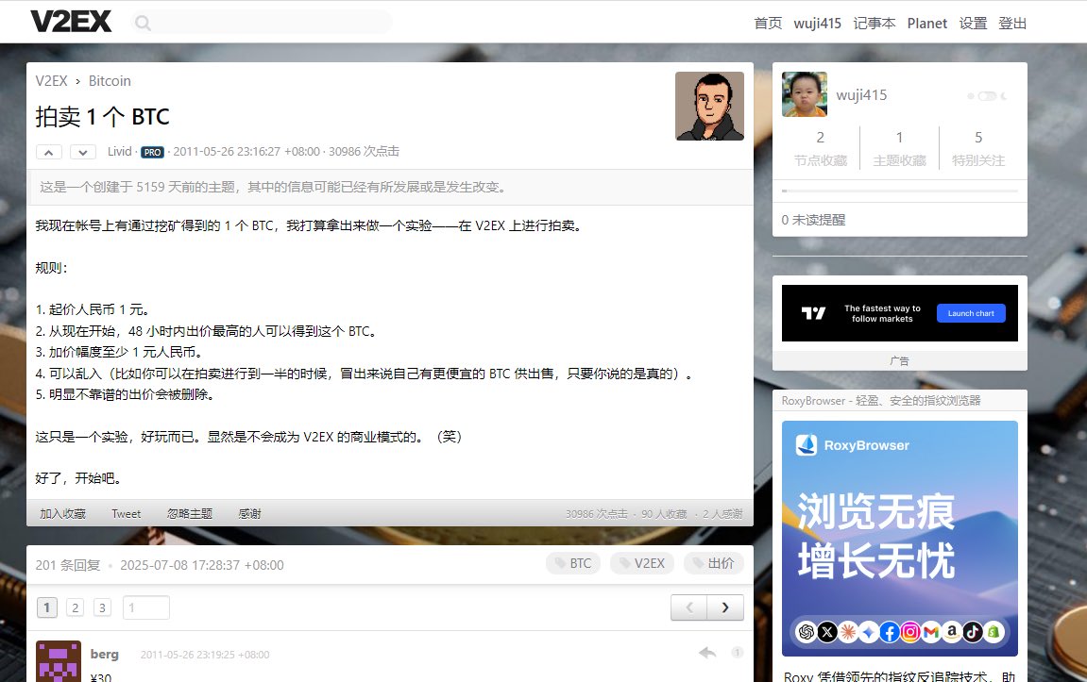This screenshot has width=1087, height=682.
Task: Click floor number badge on berg's reply
Action: (x=737, y=653)
